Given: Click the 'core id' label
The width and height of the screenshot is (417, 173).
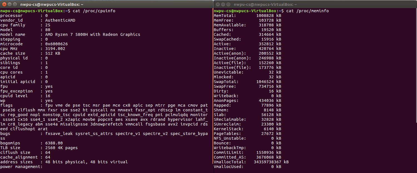Looking at the screenshot, I should 9,67.
